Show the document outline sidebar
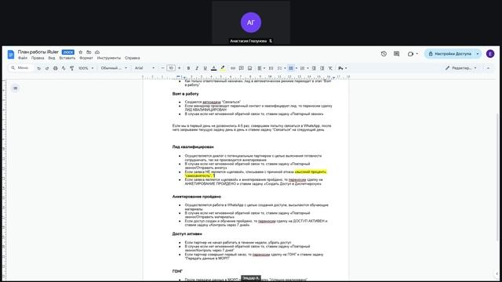The height and width of the screenshot is (282, 502). click(x=16, y=88)
